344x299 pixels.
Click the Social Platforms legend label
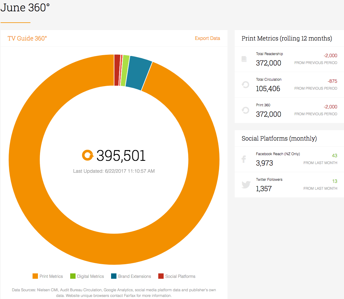pyautogui.click(x=180, y=276)
